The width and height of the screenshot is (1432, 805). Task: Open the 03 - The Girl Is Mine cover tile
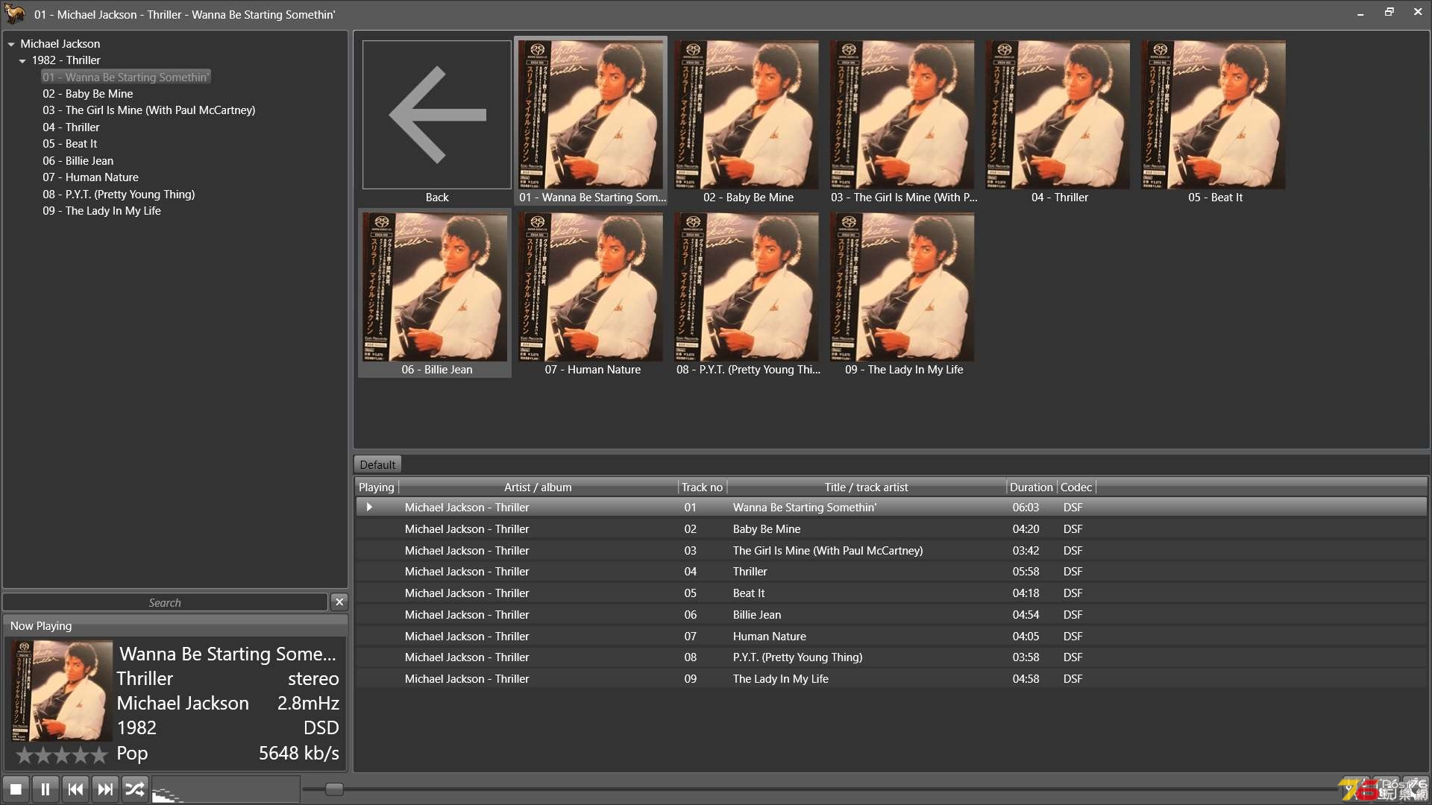[903, 121]
